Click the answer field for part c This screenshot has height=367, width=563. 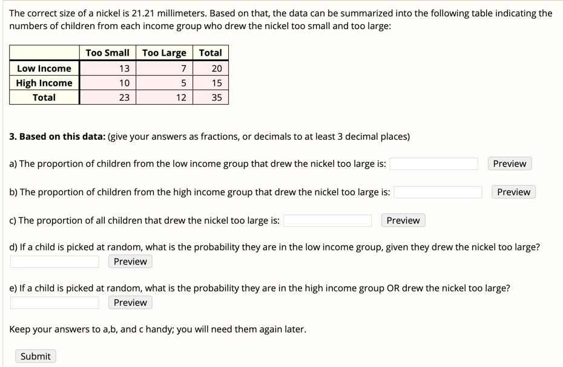point(328,219)
